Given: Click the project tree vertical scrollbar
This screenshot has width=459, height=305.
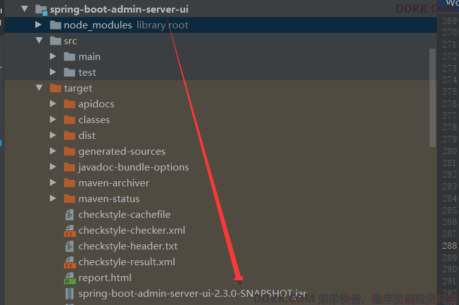Looking at the screenshot, I should click(432, 98).
